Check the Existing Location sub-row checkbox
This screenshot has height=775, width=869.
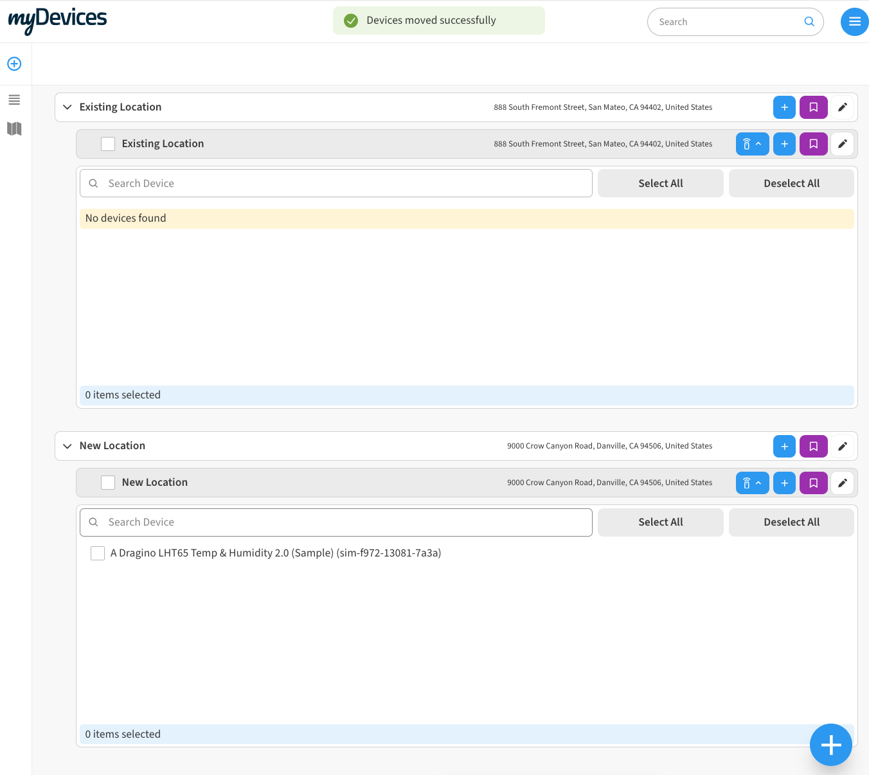click(x=108, y=144)
